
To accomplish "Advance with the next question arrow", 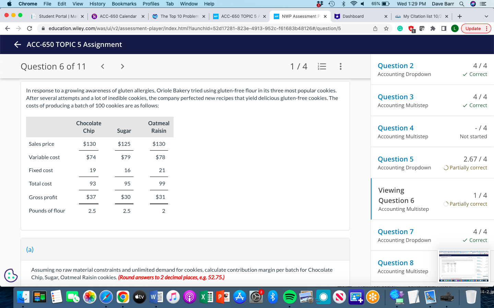I will pyautogui.click(x=122, y=66).
